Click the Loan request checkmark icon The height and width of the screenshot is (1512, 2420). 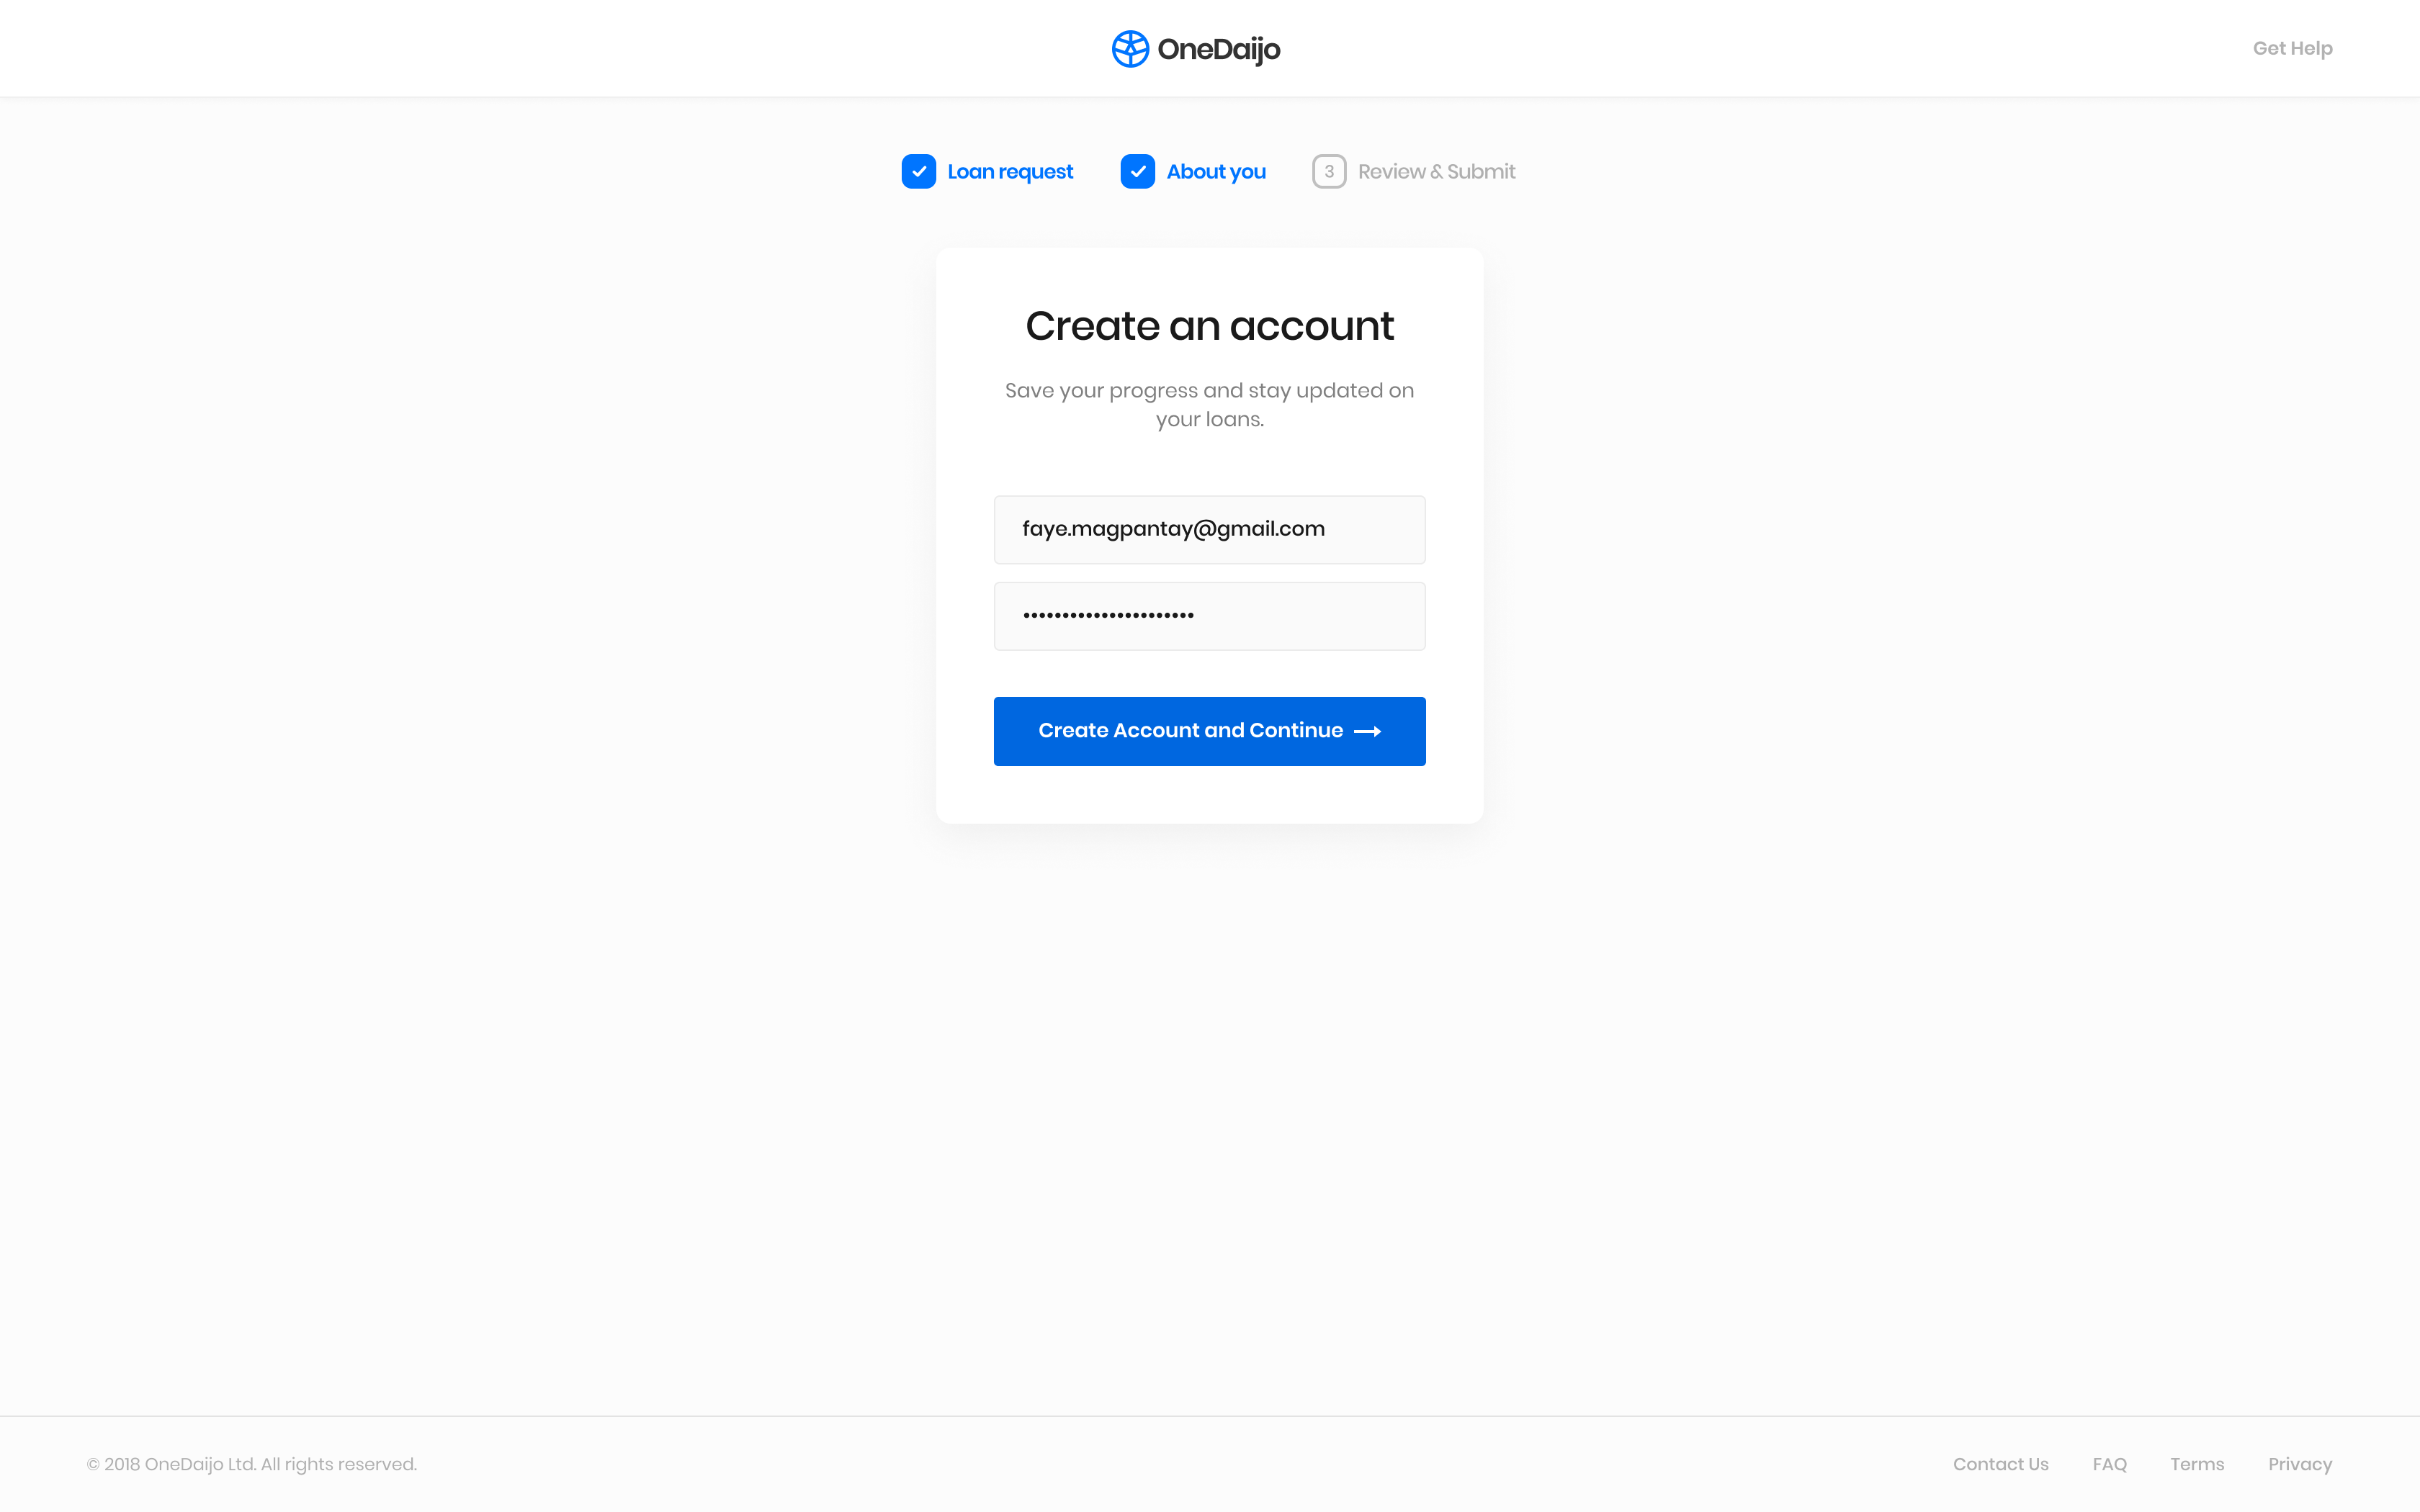pos(918,171)
